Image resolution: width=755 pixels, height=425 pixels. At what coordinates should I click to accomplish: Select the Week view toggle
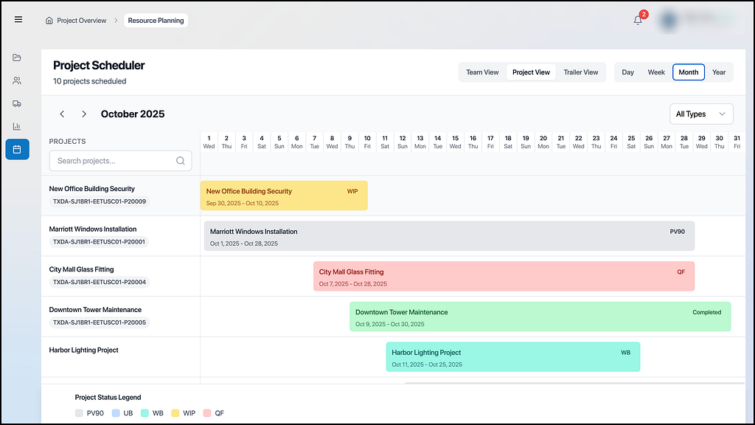point(655,72)
